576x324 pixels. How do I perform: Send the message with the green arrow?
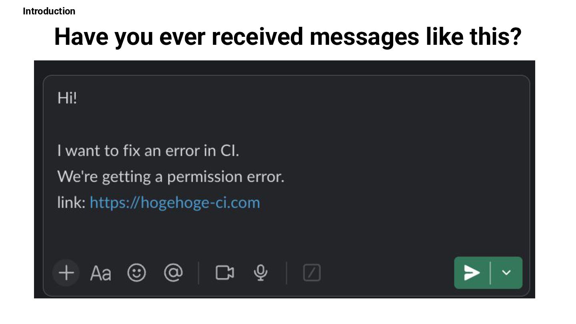472,273
